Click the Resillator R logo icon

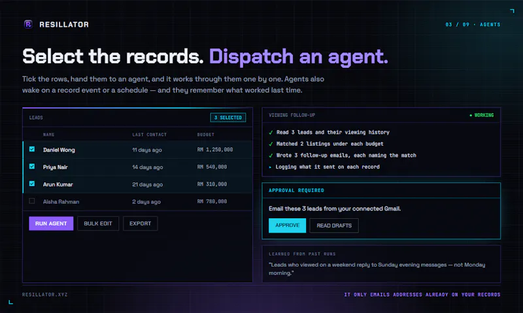pyautogui.click(x=28, y=24)
